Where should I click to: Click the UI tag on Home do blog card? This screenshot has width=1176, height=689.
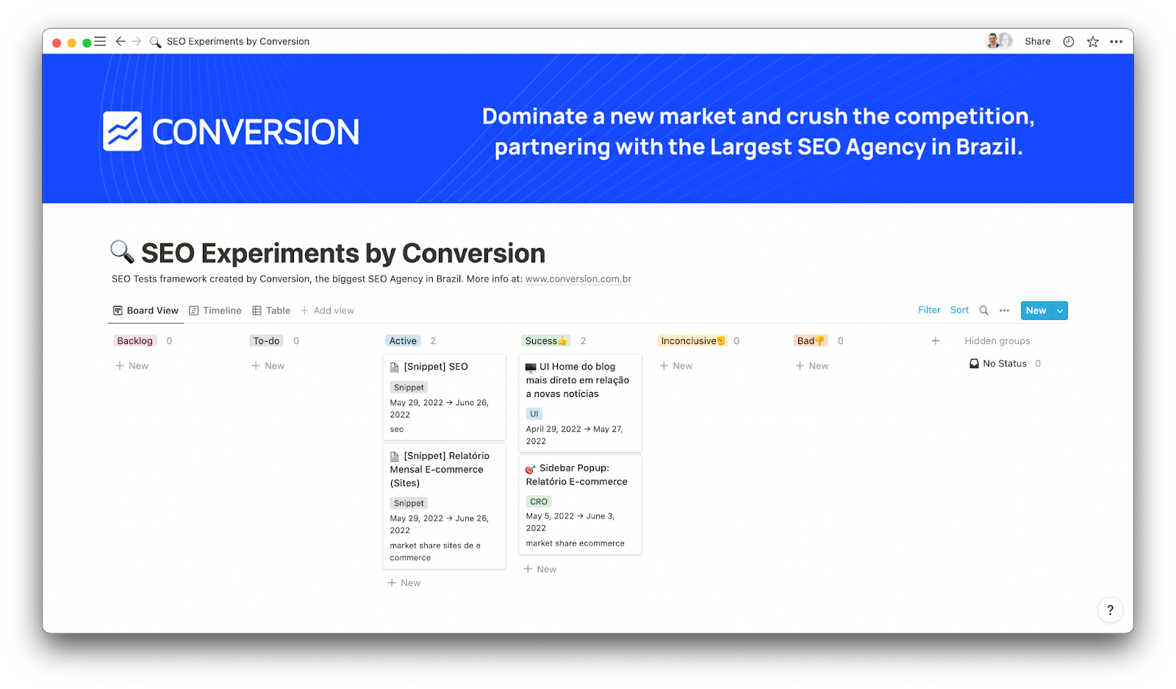point(534,414)
